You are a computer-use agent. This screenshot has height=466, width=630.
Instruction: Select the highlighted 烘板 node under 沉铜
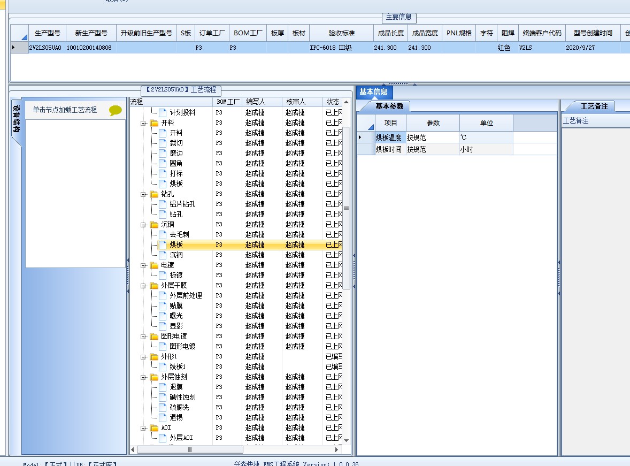[176, 245]
